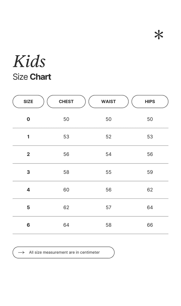The image size is (181, 306).
Task: Select the CHEST column header pill
Action: pos(66,102)
